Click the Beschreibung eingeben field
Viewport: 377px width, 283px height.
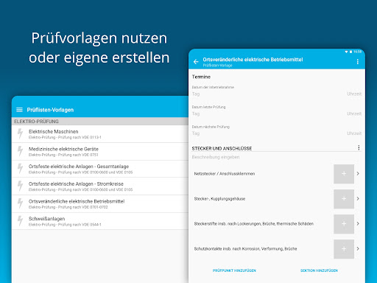click(276, 157)
